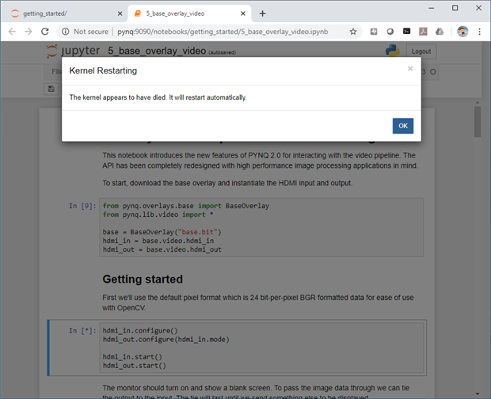The width and height of the screenshot is (491, 399).
Task: Go back to the previous page
Action: 12,32
